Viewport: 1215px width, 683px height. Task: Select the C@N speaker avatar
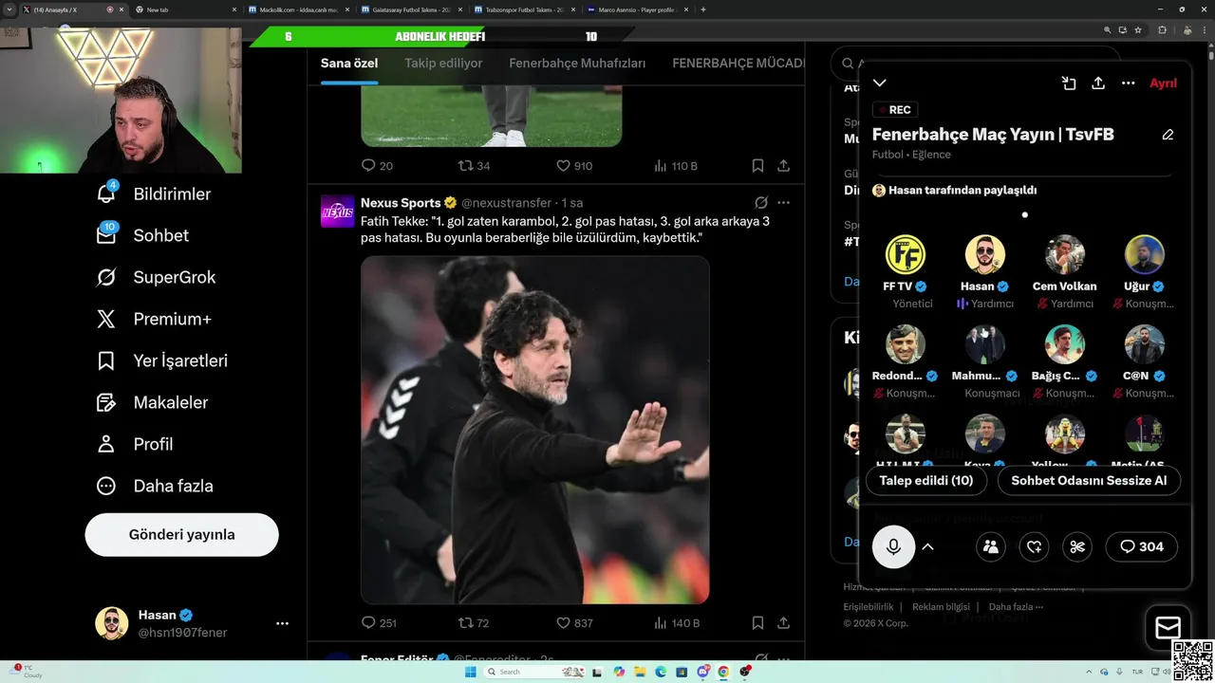(1145, 344)
